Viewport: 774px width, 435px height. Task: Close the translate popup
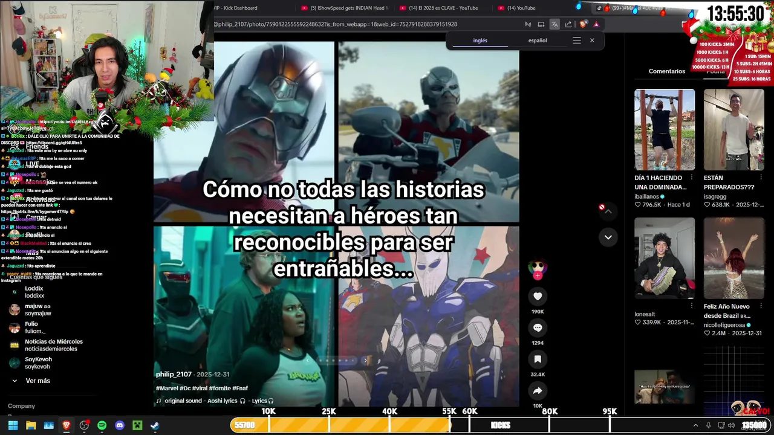[592, 40]
